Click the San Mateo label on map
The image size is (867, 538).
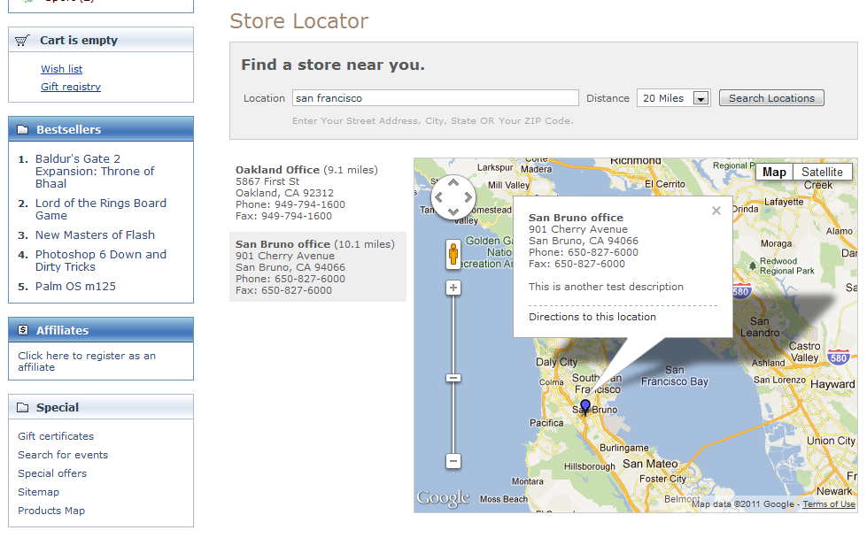point(650,464)
